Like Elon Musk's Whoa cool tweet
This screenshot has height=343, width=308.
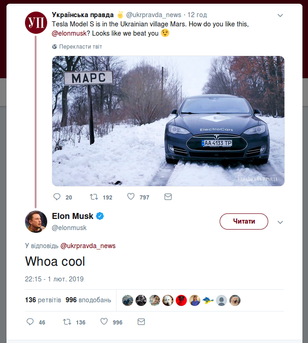[x=104, y=322]
